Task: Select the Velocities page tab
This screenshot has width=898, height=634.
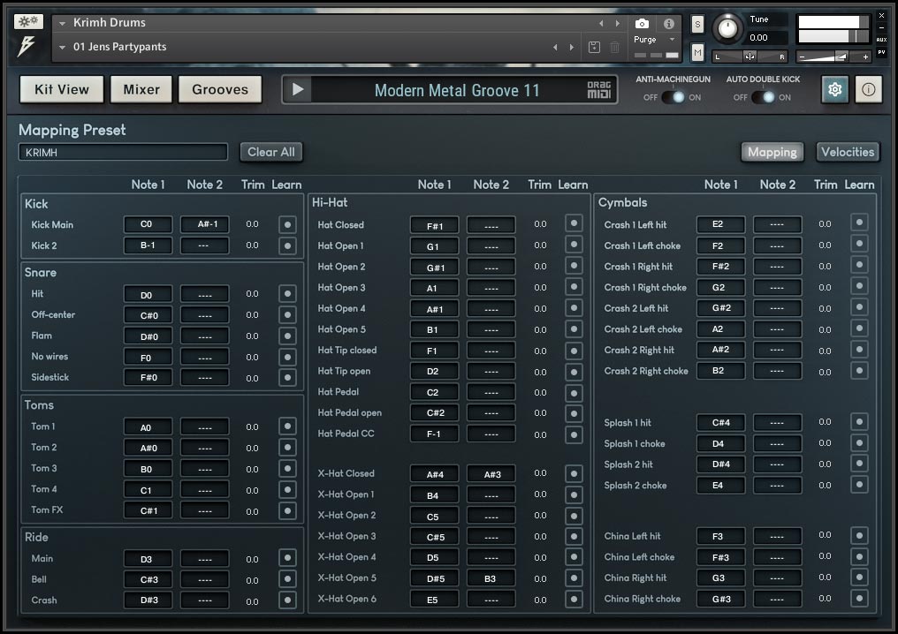Action: pos(848,152)
